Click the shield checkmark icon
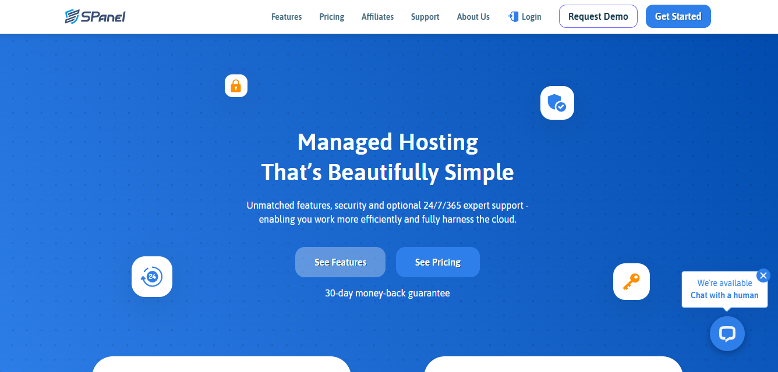The image size is (778, 372). point(557,103)
